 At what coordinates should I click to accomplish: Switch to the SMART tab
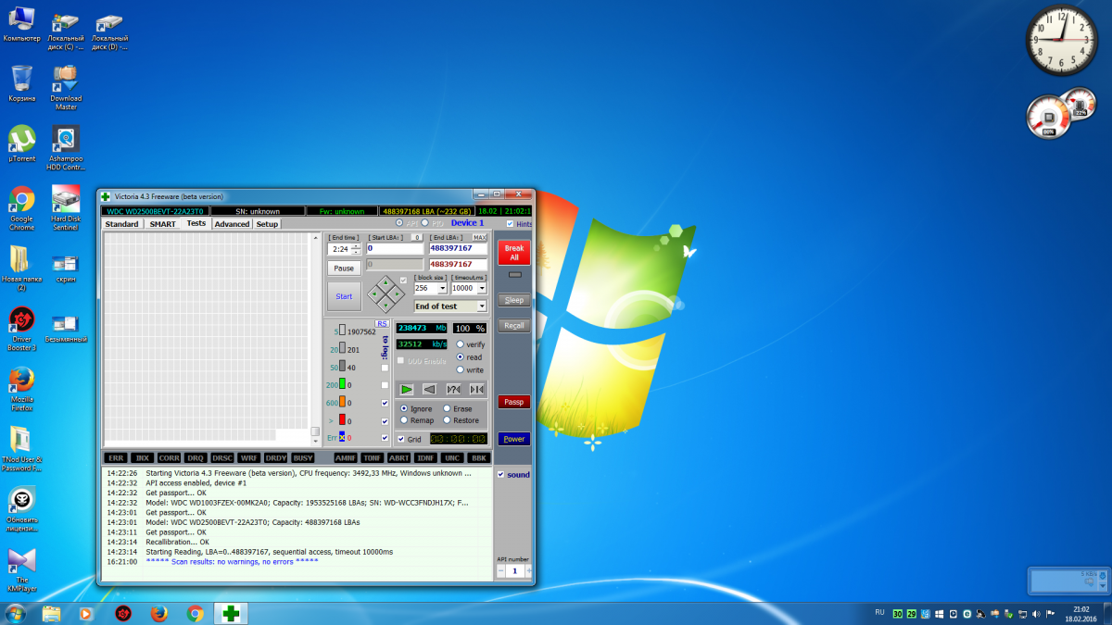tap(162, 224)
